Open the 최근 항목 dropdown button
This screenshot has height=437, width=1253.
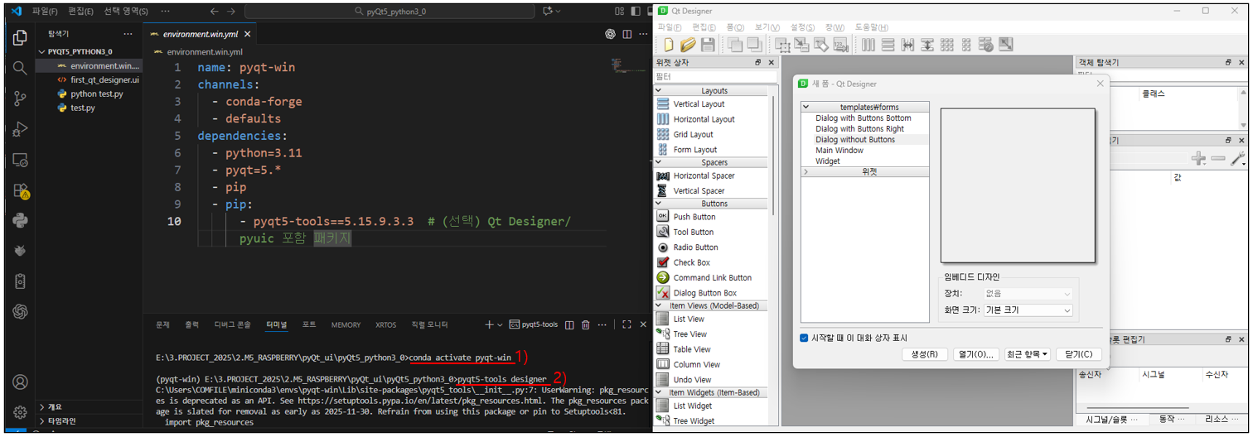click(1028, 354)
